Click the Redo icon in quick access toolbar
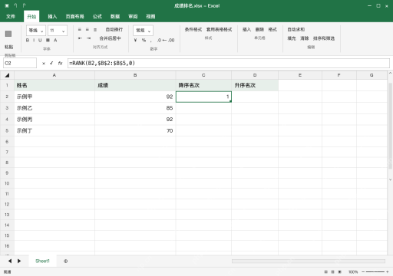This screenshot has height=276, width=393. click(x=24, y=5)
